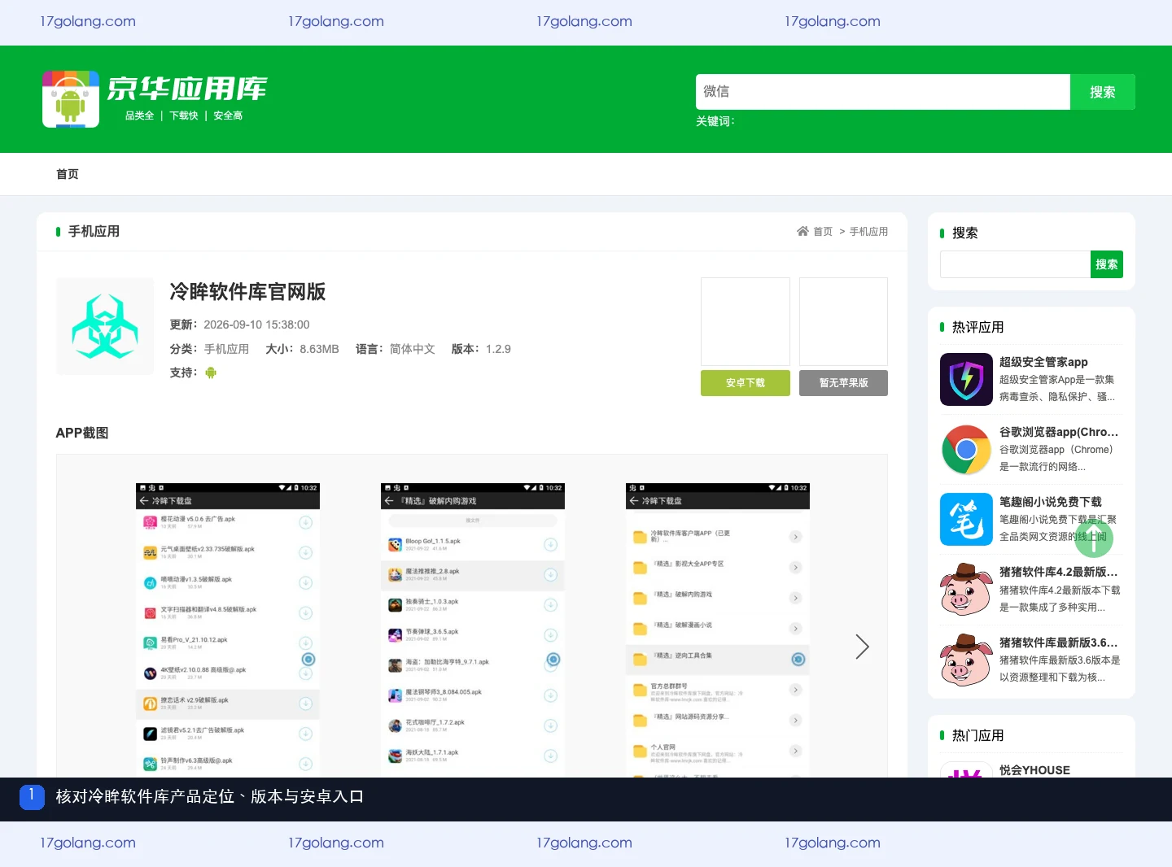Click the size value 8.63MB
Viewport: 1172px width, 867px height.
319,349
